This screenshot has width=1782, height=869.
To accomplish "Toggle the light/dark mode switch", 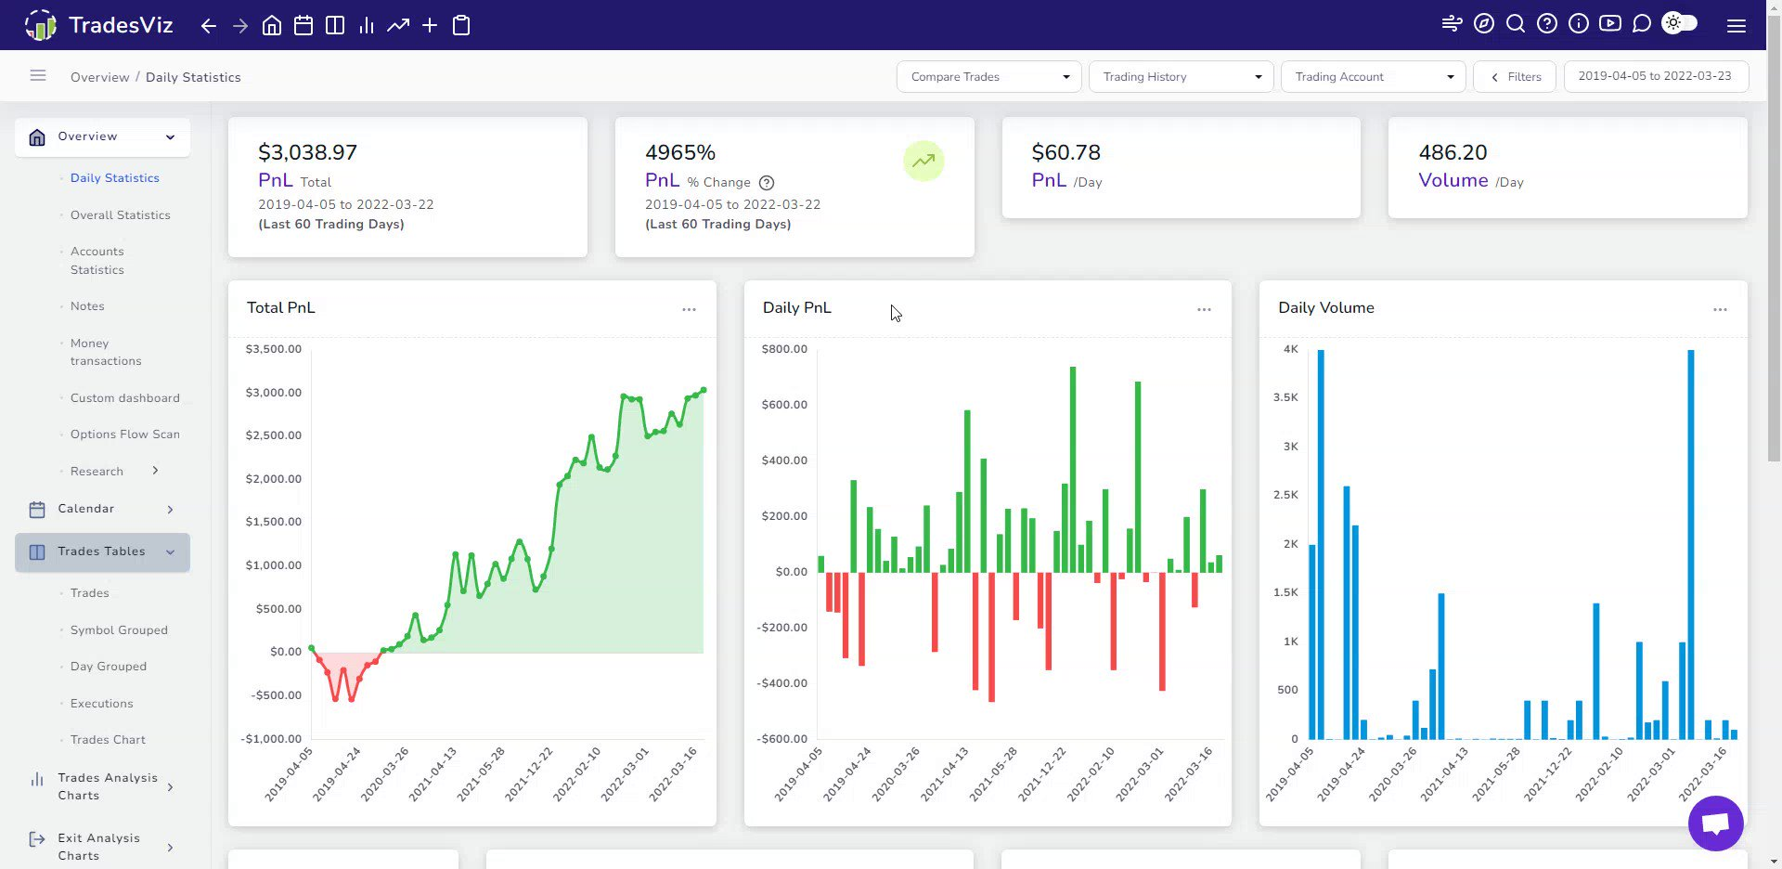I will point(1680,23).
